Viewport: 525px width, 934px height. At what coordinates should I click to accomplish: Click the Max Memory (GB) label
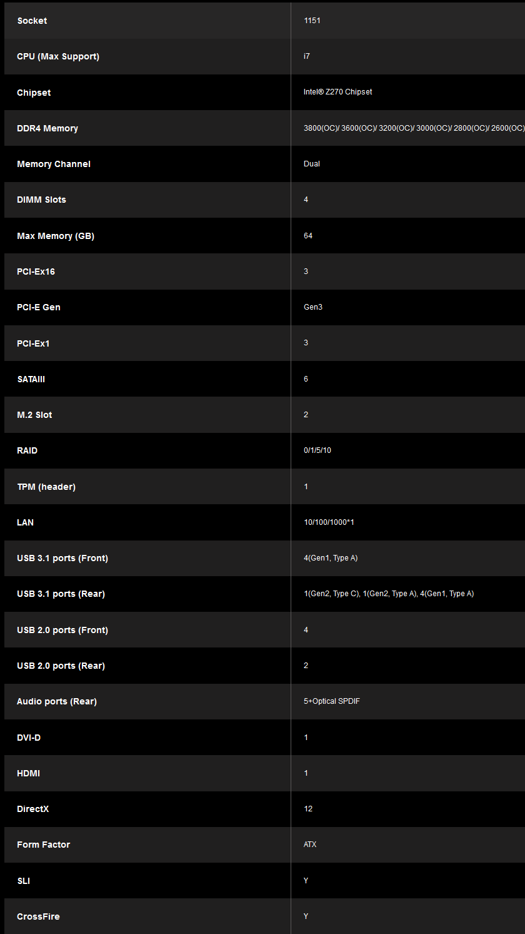pos(56,236)
